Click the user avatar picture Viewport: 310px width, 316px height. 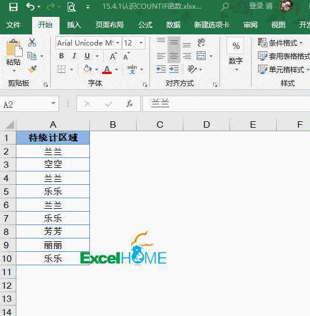pyautogui.click(x=287, y=6)
